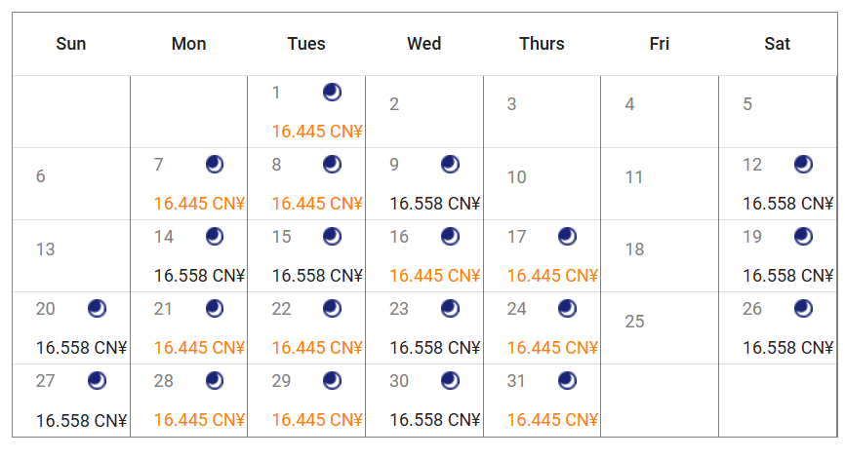This screenshot has height=459, width=845.
Task: Click the moon icon on day 1
Action: [x=333, y=93]
